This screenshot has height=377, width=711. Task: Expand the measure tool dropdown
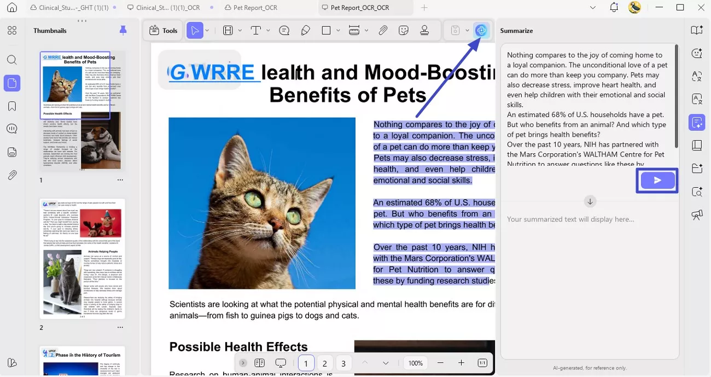pos(366,31)
